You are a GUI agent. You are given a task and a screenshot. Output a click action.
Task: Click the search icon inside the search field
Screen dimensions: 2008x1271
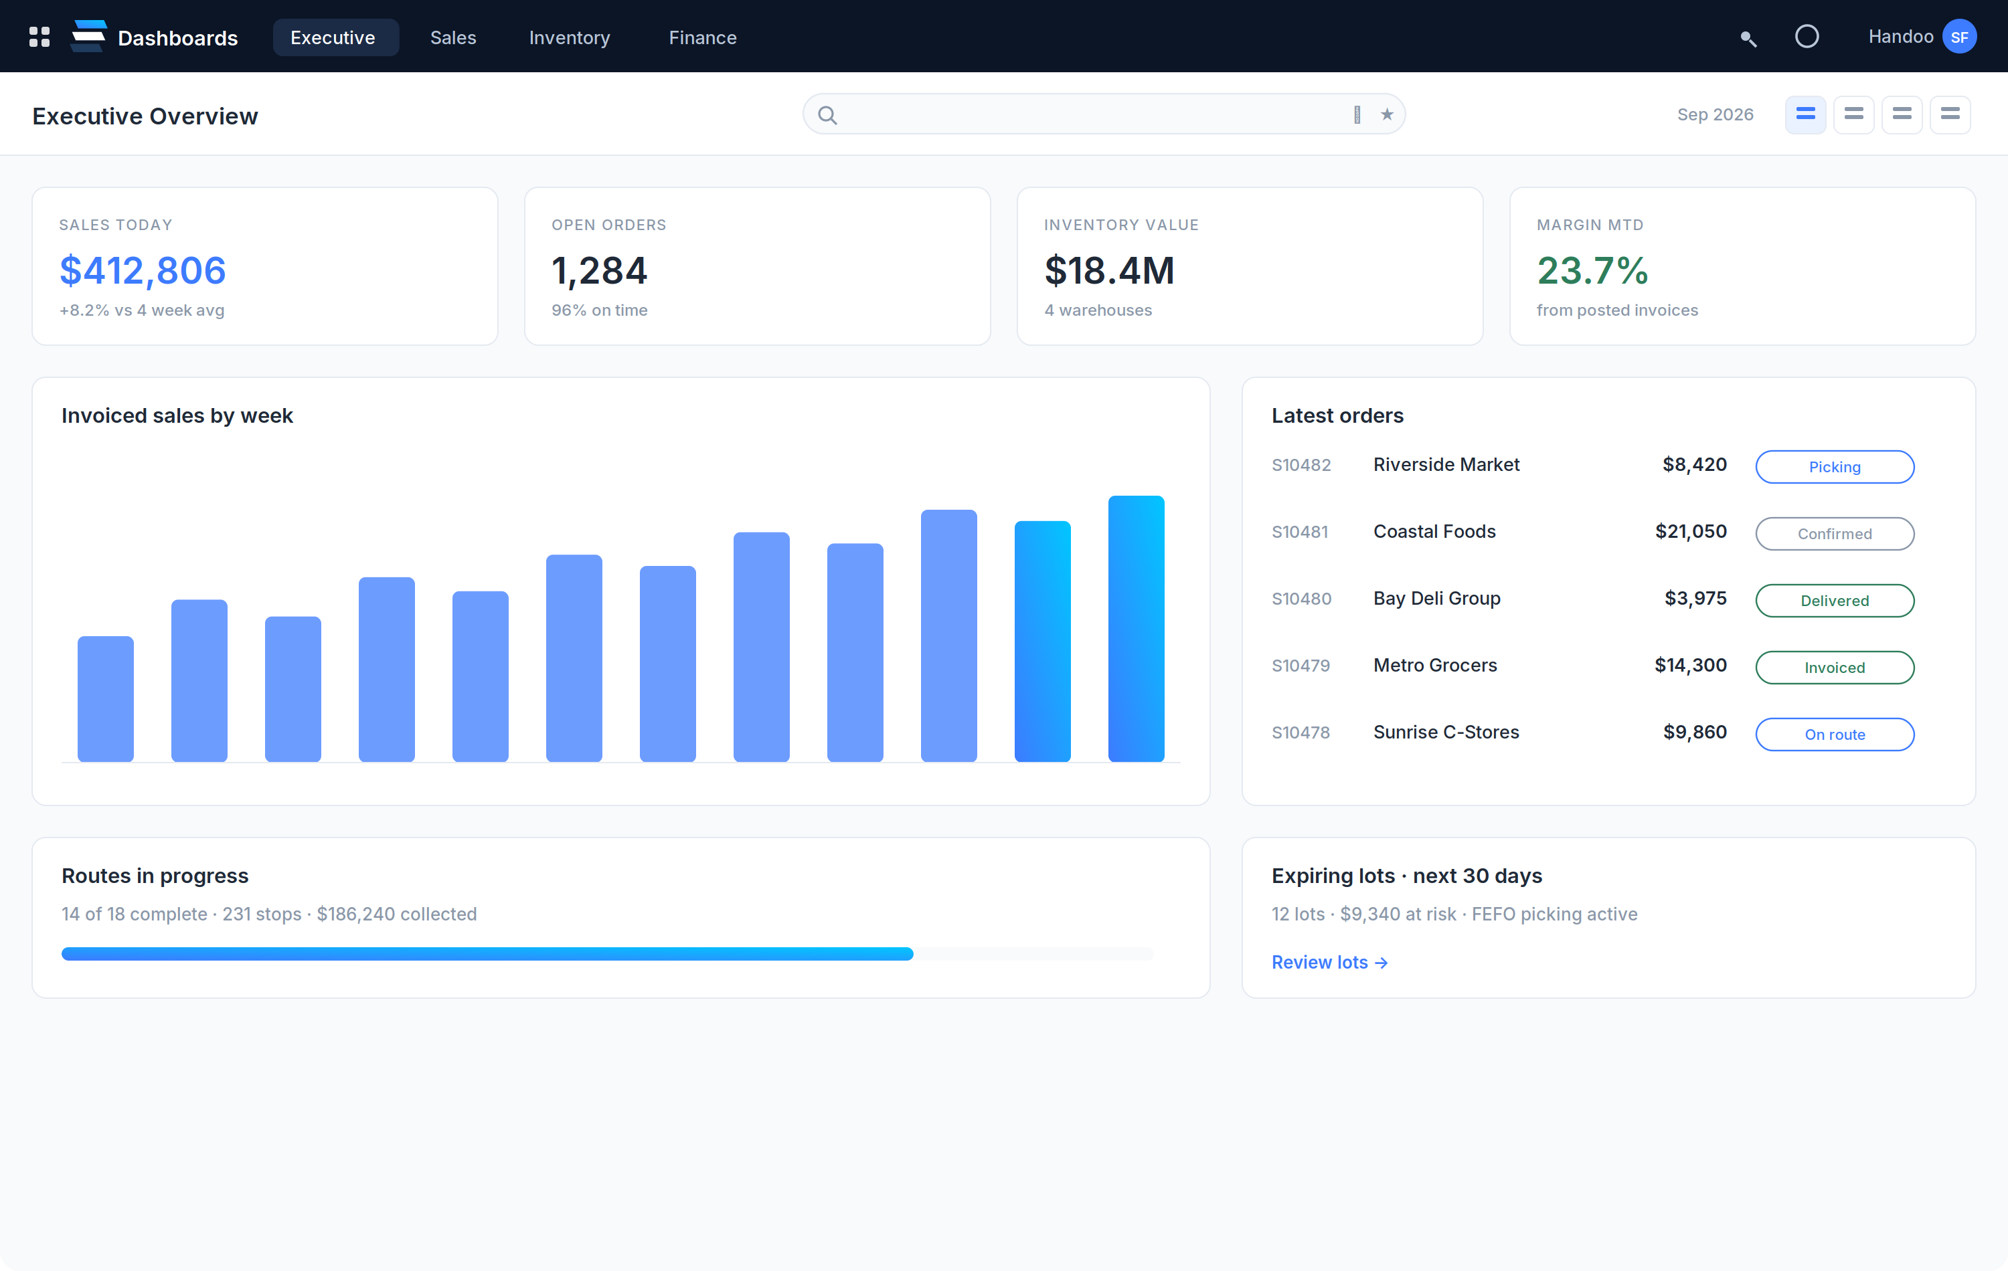pyautogui.click(x=827, y=115)
